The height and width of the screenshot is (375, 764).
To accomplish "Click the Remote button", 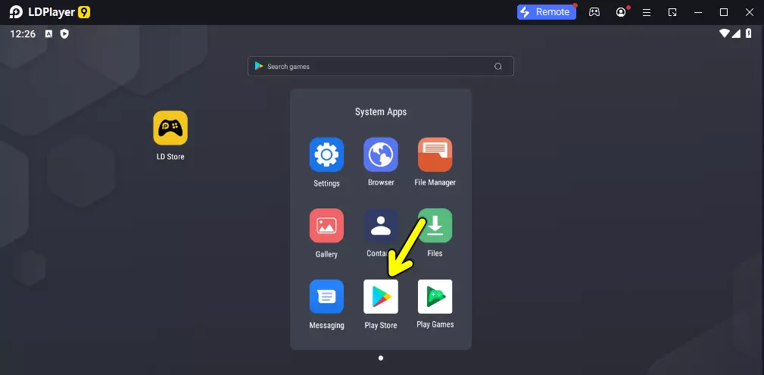I will point(547,12).
